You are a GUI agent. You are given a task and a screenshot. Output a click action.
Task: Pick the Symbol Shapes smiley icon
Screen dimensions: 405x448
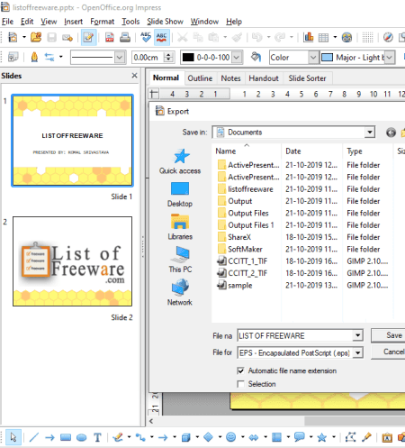click(x=230, y=437)
